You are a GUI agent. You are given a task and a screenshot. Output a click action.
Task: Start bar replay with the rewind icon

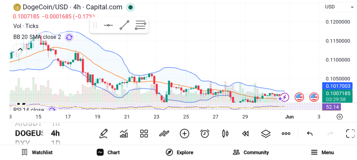pyautogui.click(x=245, y=134)
